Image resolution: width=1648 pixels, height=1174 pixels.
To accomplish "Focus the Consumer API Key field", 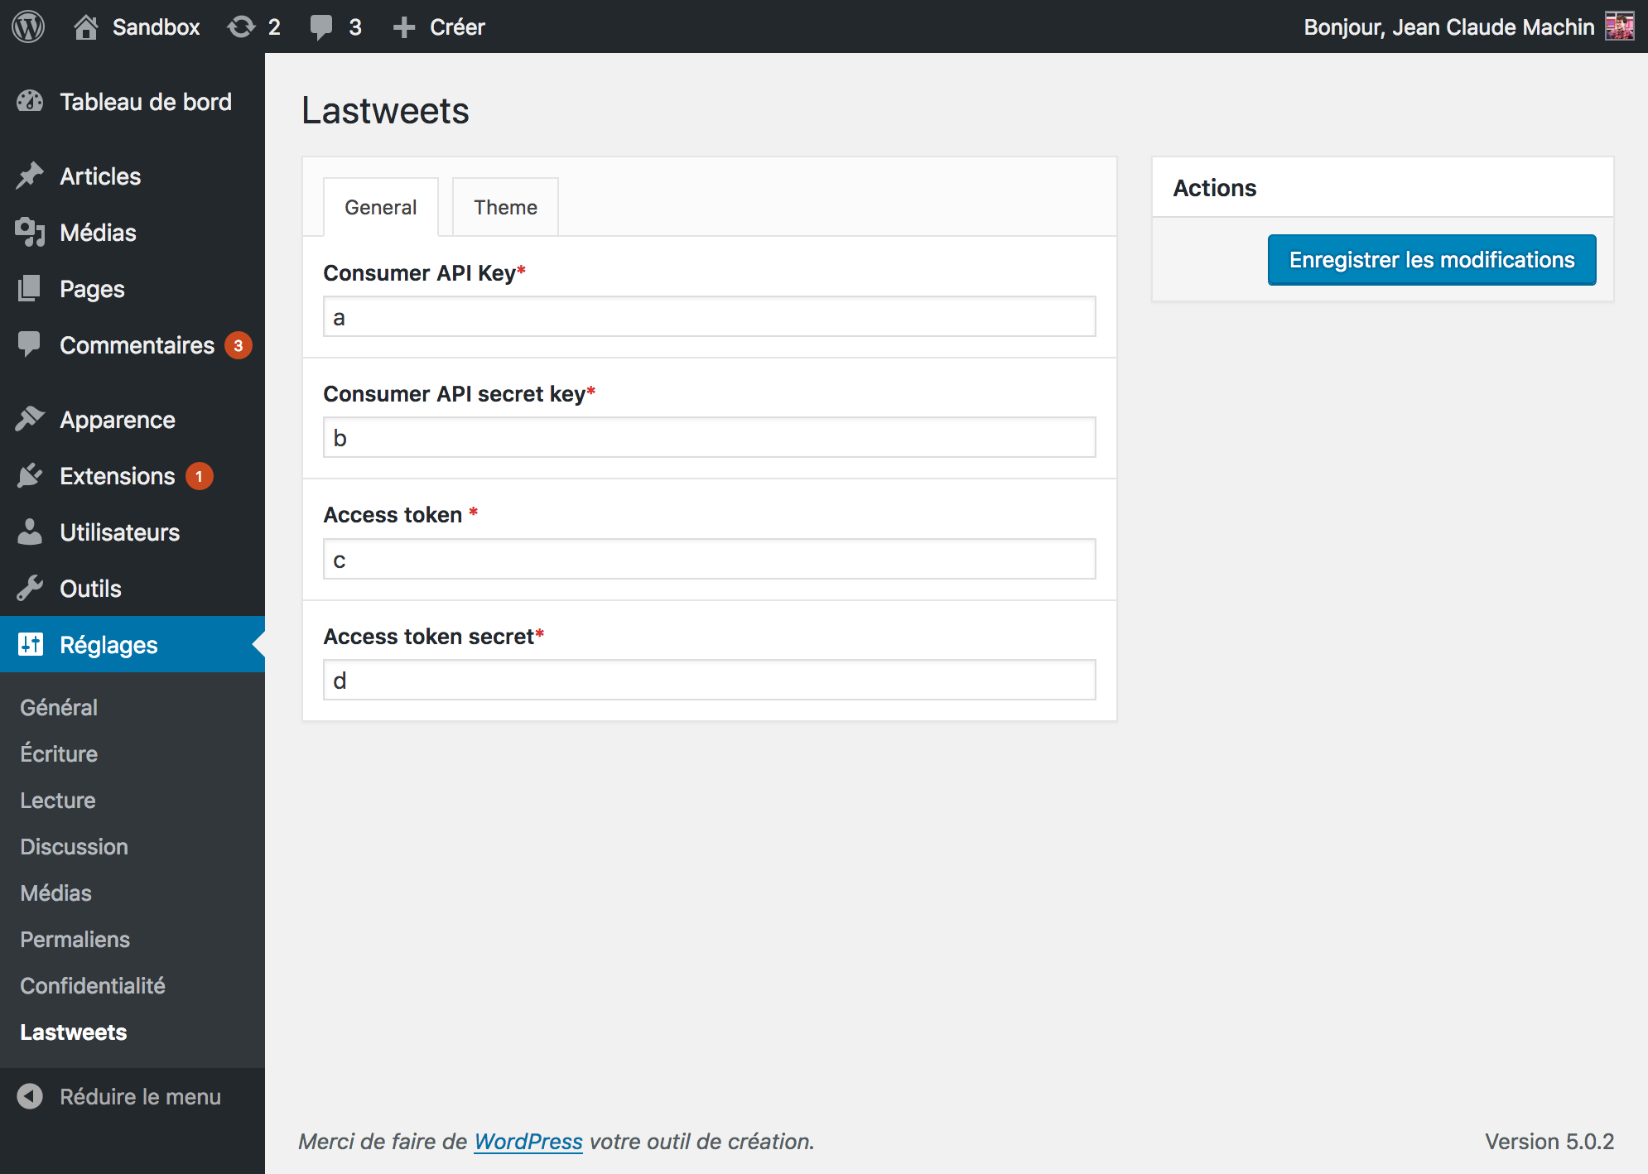I will [710, 316].
